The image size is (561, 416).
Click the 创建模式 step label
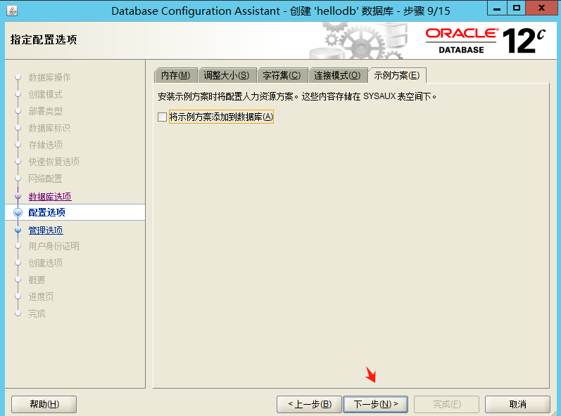(46, 94)
